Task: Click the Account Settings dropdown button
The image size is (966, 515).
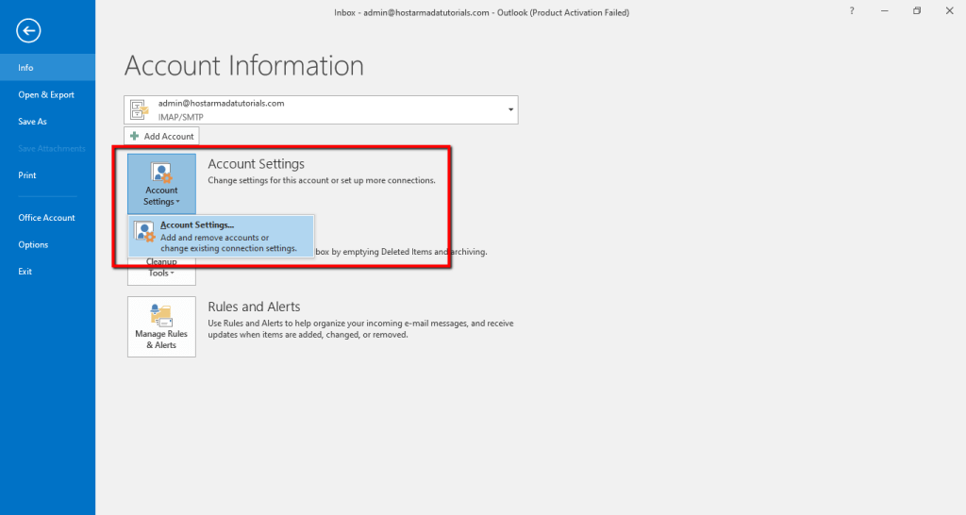Action: [x=161, y=184]
